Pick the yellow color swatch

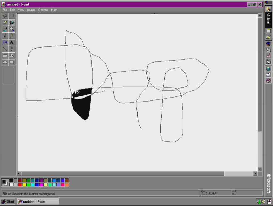pyautogui.click(x=24, y=185)
